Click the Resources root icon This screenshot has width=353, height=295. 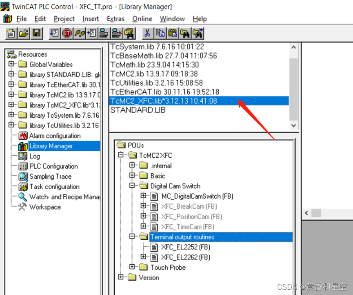pos(12,54)
